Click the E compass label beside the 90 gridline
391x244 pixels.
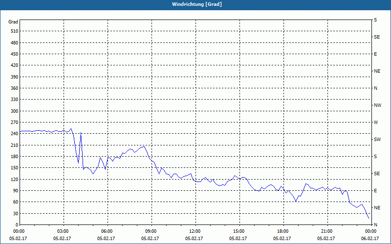tap(375, 191)
